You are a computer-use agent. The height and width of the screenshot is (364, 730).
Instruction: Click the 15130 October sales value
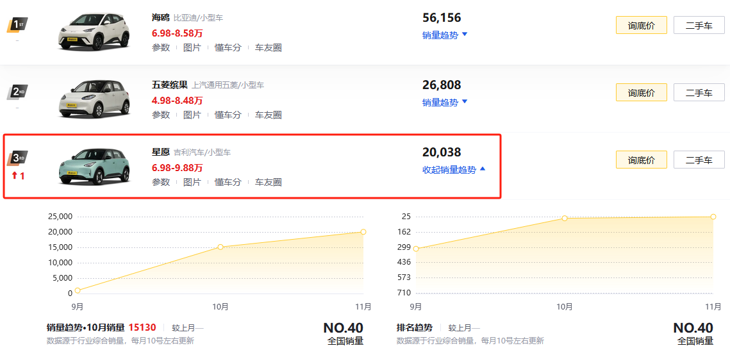pyautogui.click(x=142, y=327)
